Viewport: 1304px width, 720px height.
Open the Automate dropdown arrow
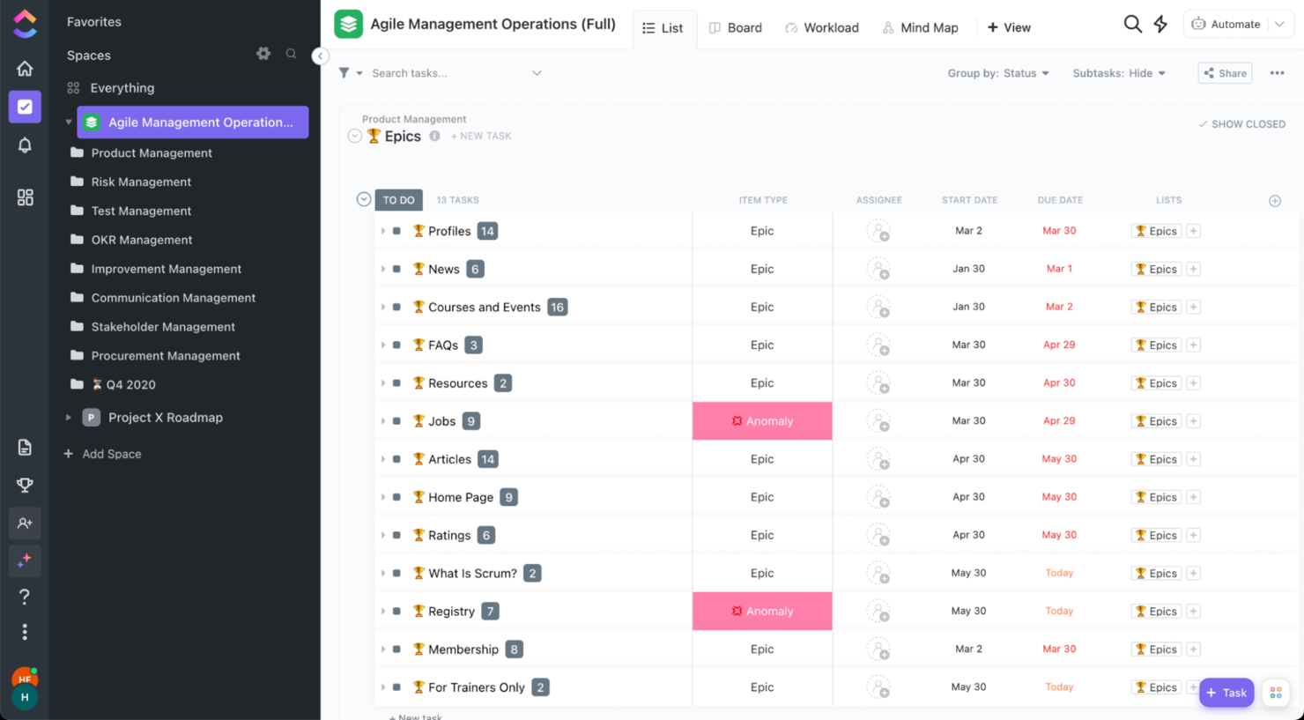point(1279,24)
